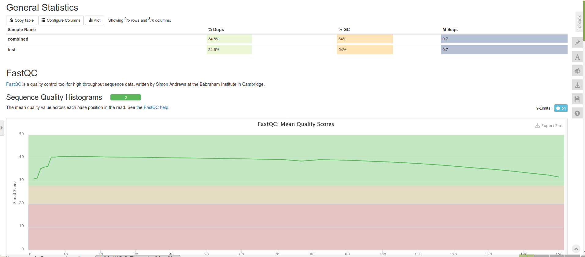Open the toolbox help question mark icon

[x=577, y=113]
